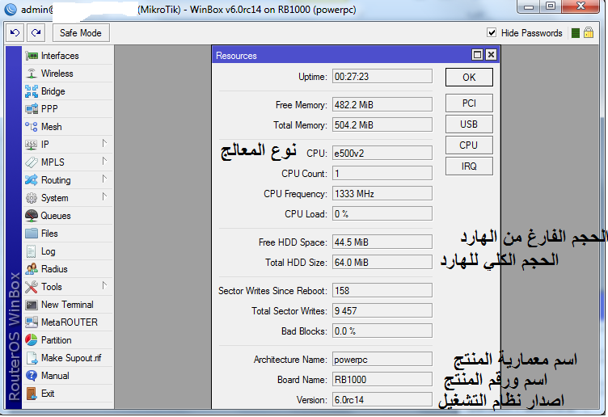608x417 pixels.
Task: Click the Version field 6.0rc14
Action: tap(382, 399)
